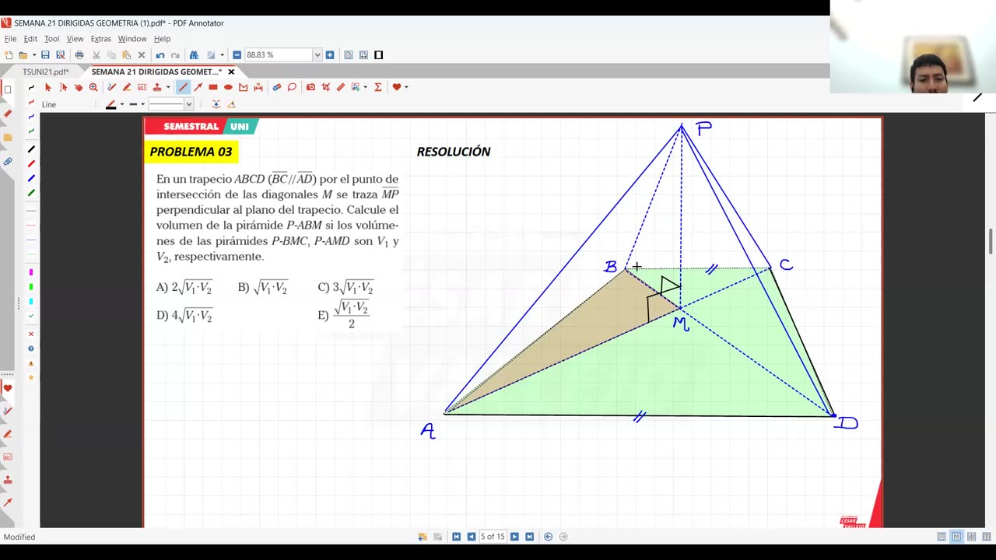Select the Ellipse shape tool
The height and width of the screenshot is (560, 996).
click(228, 87)
